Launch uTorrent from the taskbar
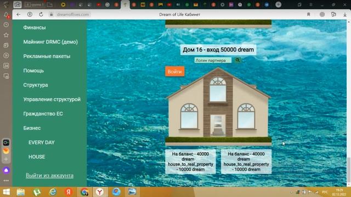 coord(37,192)
